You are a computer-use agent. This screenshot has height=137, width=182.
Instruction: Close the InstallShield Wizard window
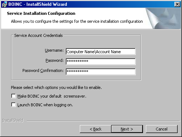click(x=177, y=4)
